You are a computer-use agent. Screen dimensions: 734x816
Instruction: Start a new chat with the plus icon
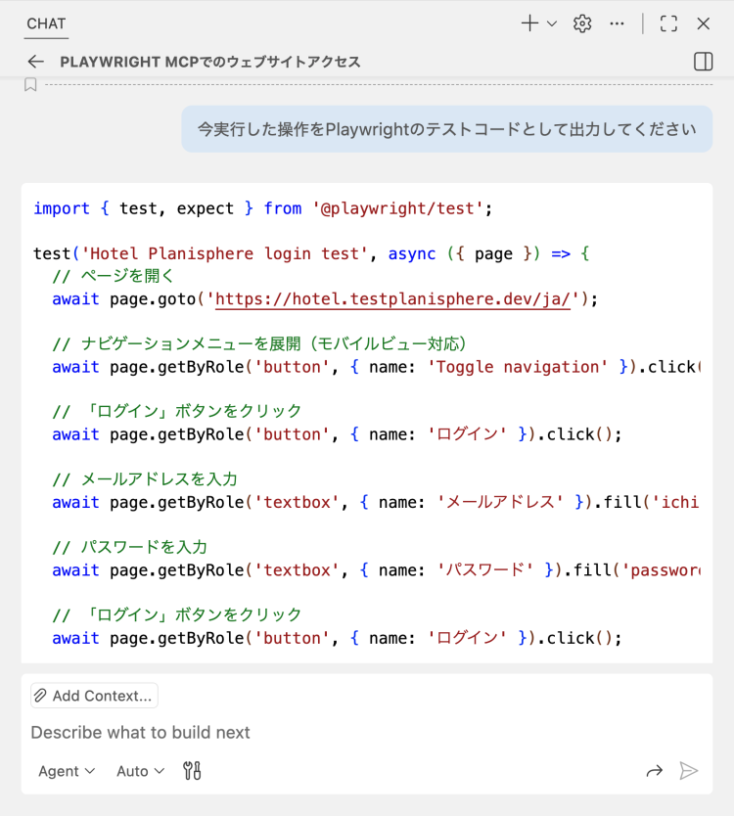tap(529, 23)
